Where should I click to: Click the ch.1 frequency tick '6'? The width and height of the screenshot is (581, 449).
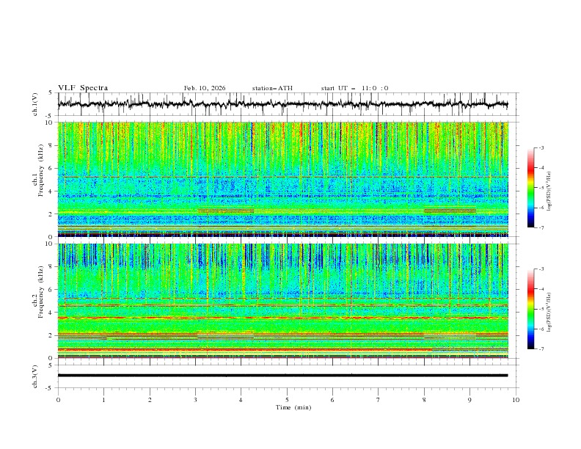click(51, 168)
